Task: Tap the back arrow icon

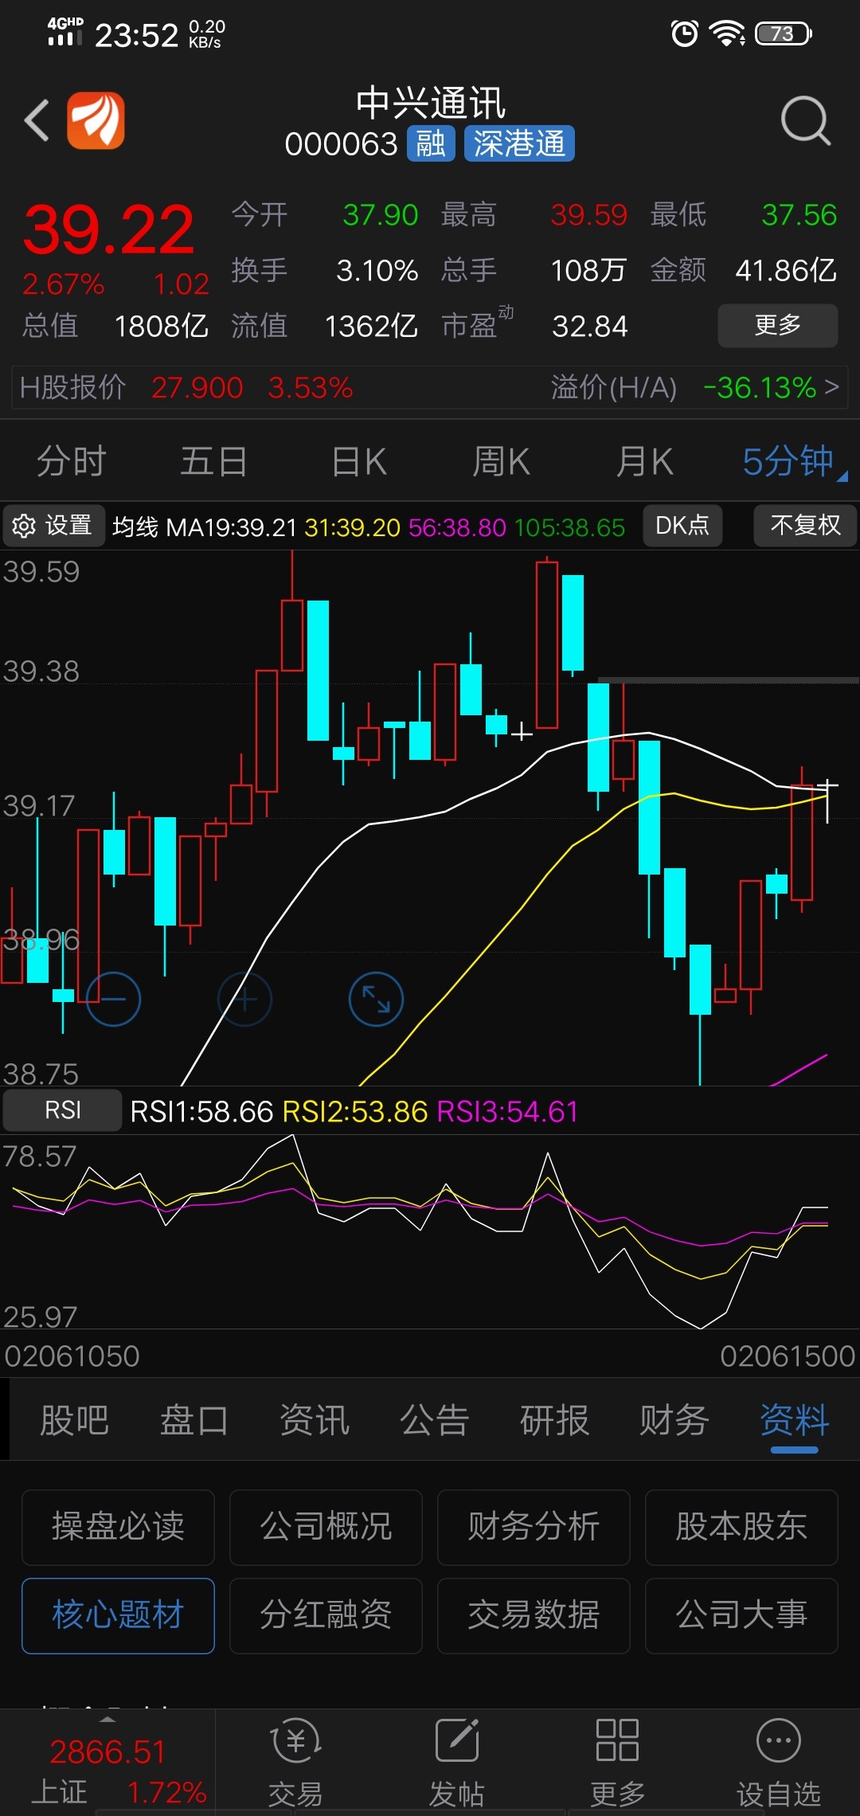Action: coord(37,121)
